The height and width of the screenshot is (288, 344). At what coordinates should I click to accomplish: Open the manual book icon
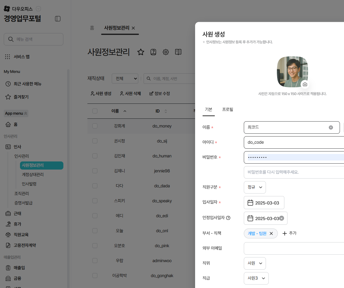[178, 52]
